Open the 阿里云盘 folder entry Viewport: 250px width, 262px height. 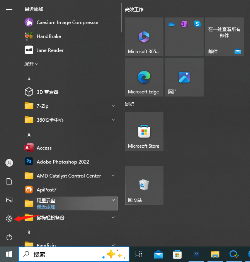(71, 203)
